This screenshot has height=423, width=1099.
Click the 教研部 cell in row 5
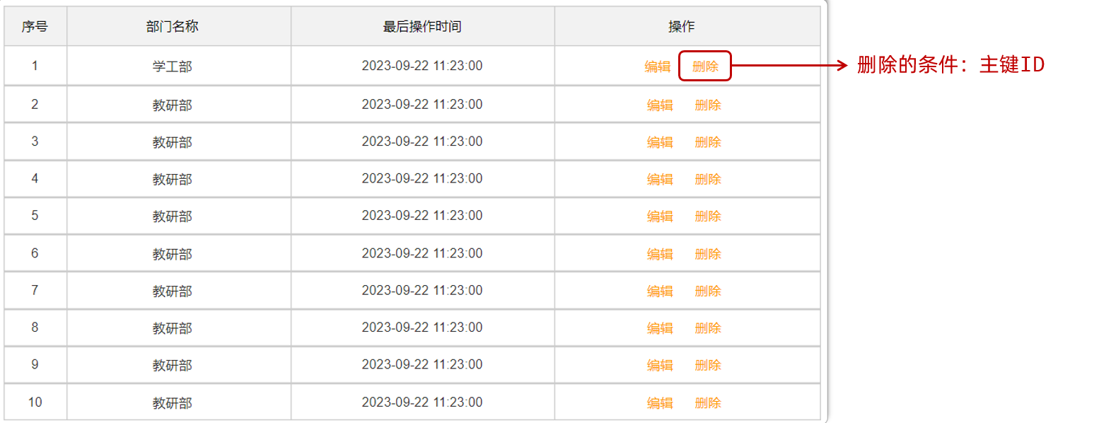[x=172, y=216]
